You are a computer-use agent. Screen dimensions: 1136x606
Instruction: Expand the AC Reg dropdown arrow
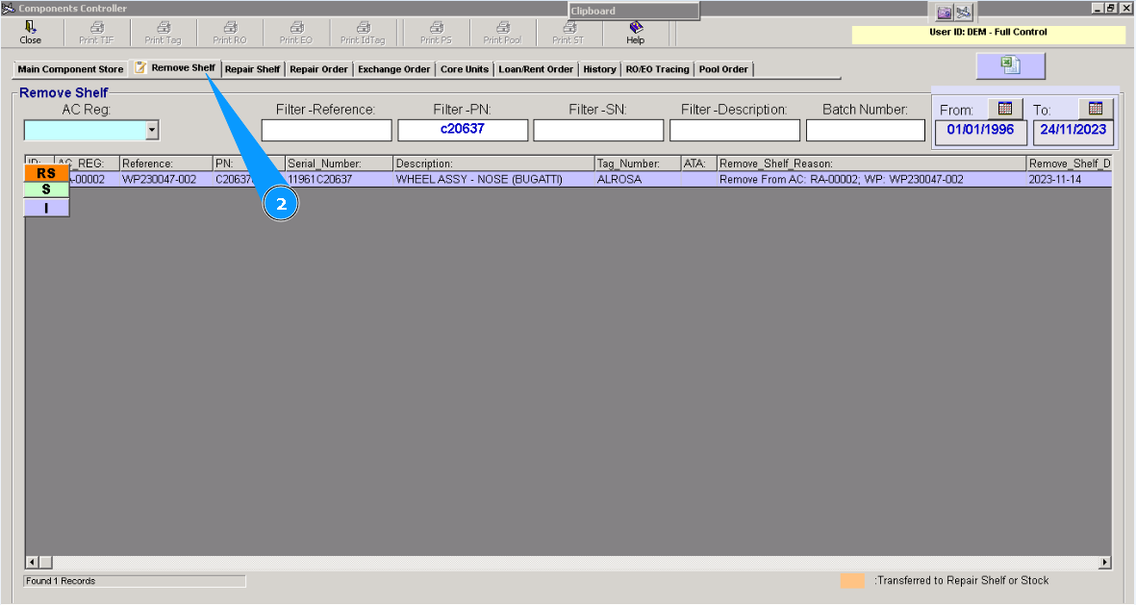click(151, 131)
